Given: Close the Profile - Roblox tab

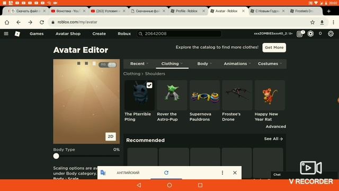Looking at the screenshot, I should (203, 11).
